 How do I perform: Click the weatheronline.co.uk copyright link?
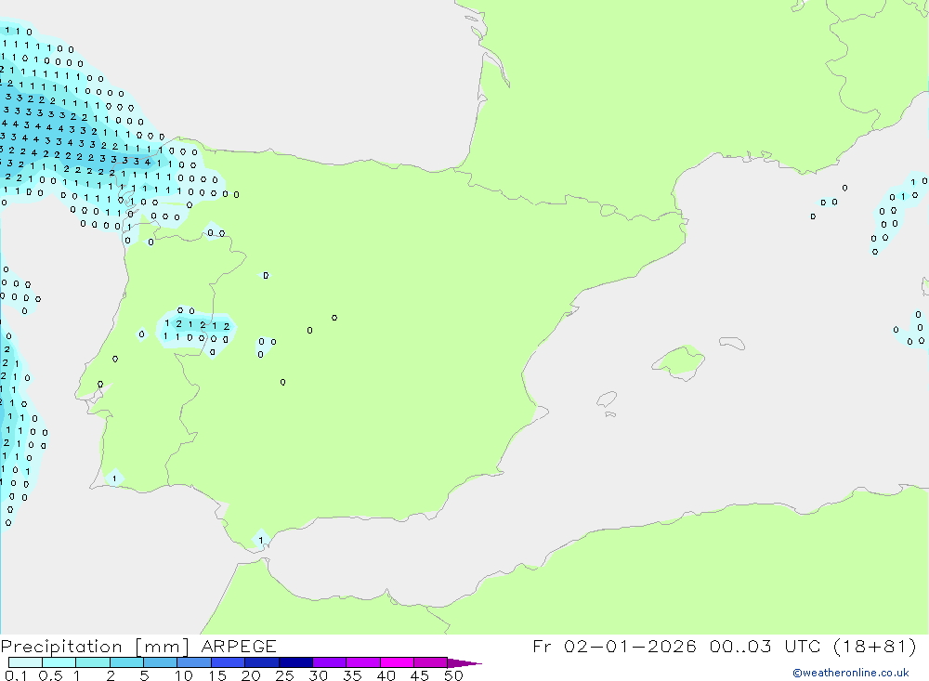(x=850, y=673)
